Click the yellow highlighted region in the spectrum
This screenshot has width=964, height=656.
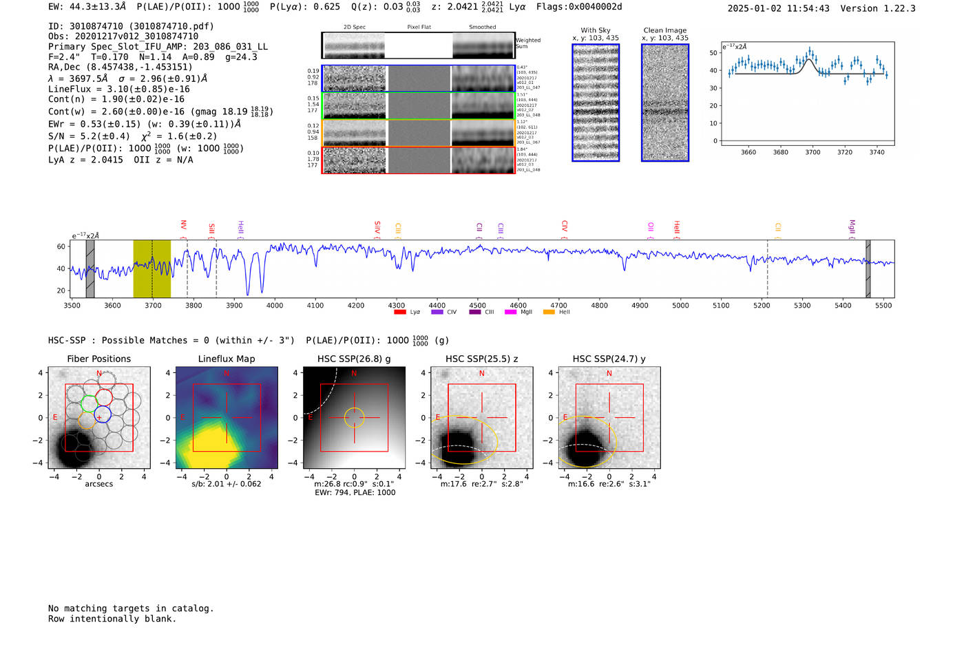click(152, 268)
